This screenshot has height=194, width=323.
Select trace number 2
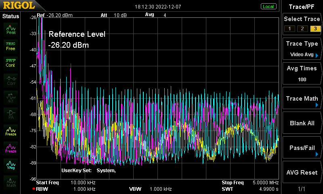[x=302, y=29]
